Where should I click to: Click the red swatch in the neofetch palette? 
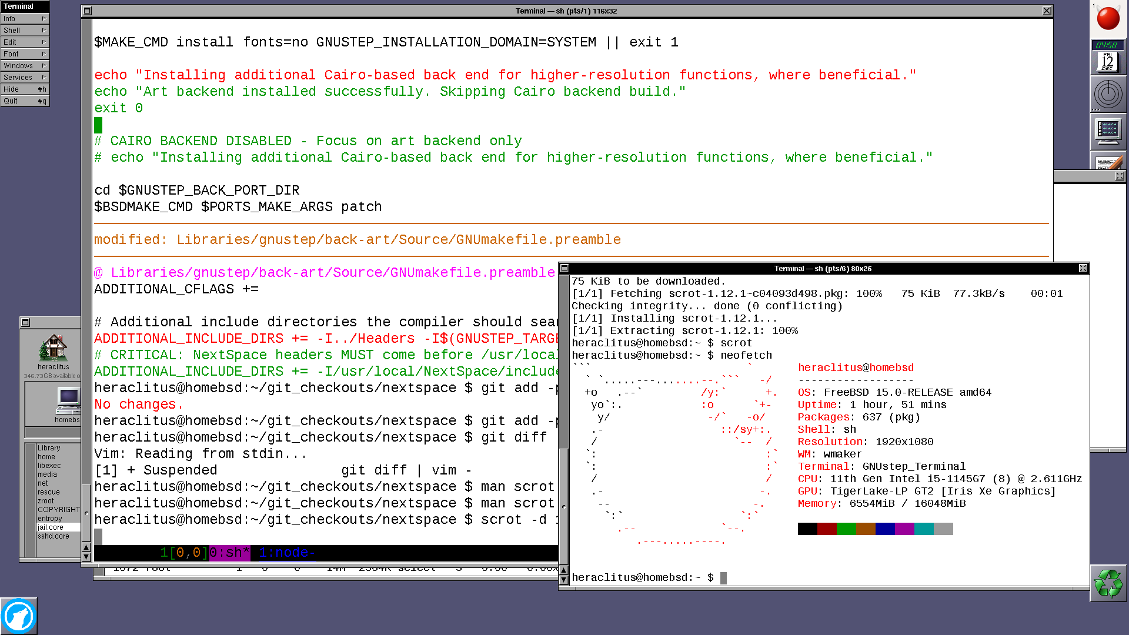826,529
